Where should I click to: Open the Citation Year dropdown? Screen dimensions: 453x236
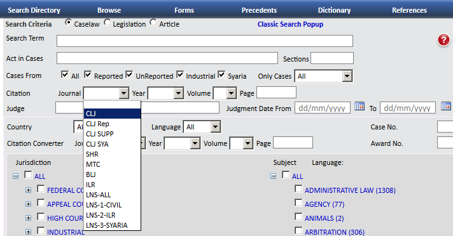165,93
